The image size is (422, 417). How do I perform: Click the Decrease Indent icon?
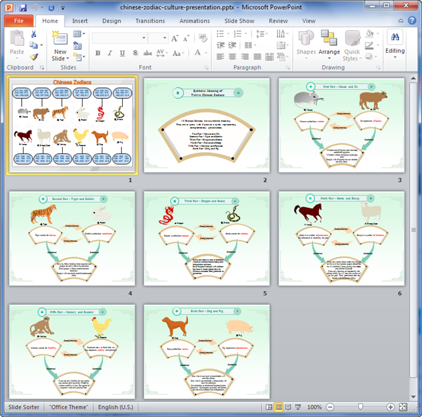click(220, 45)
